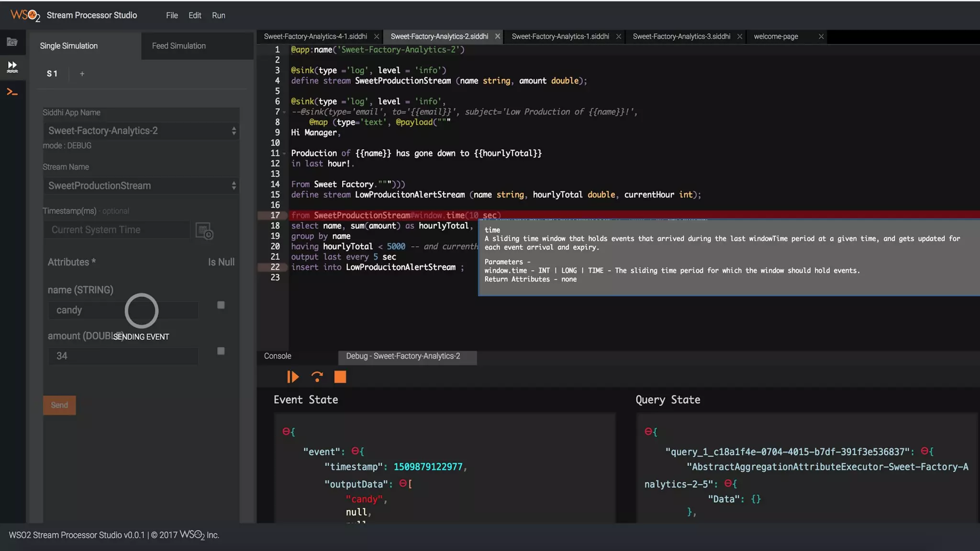The image size is (980, 551).
Task: Click the Send button
Action: [x=59, y=405]
